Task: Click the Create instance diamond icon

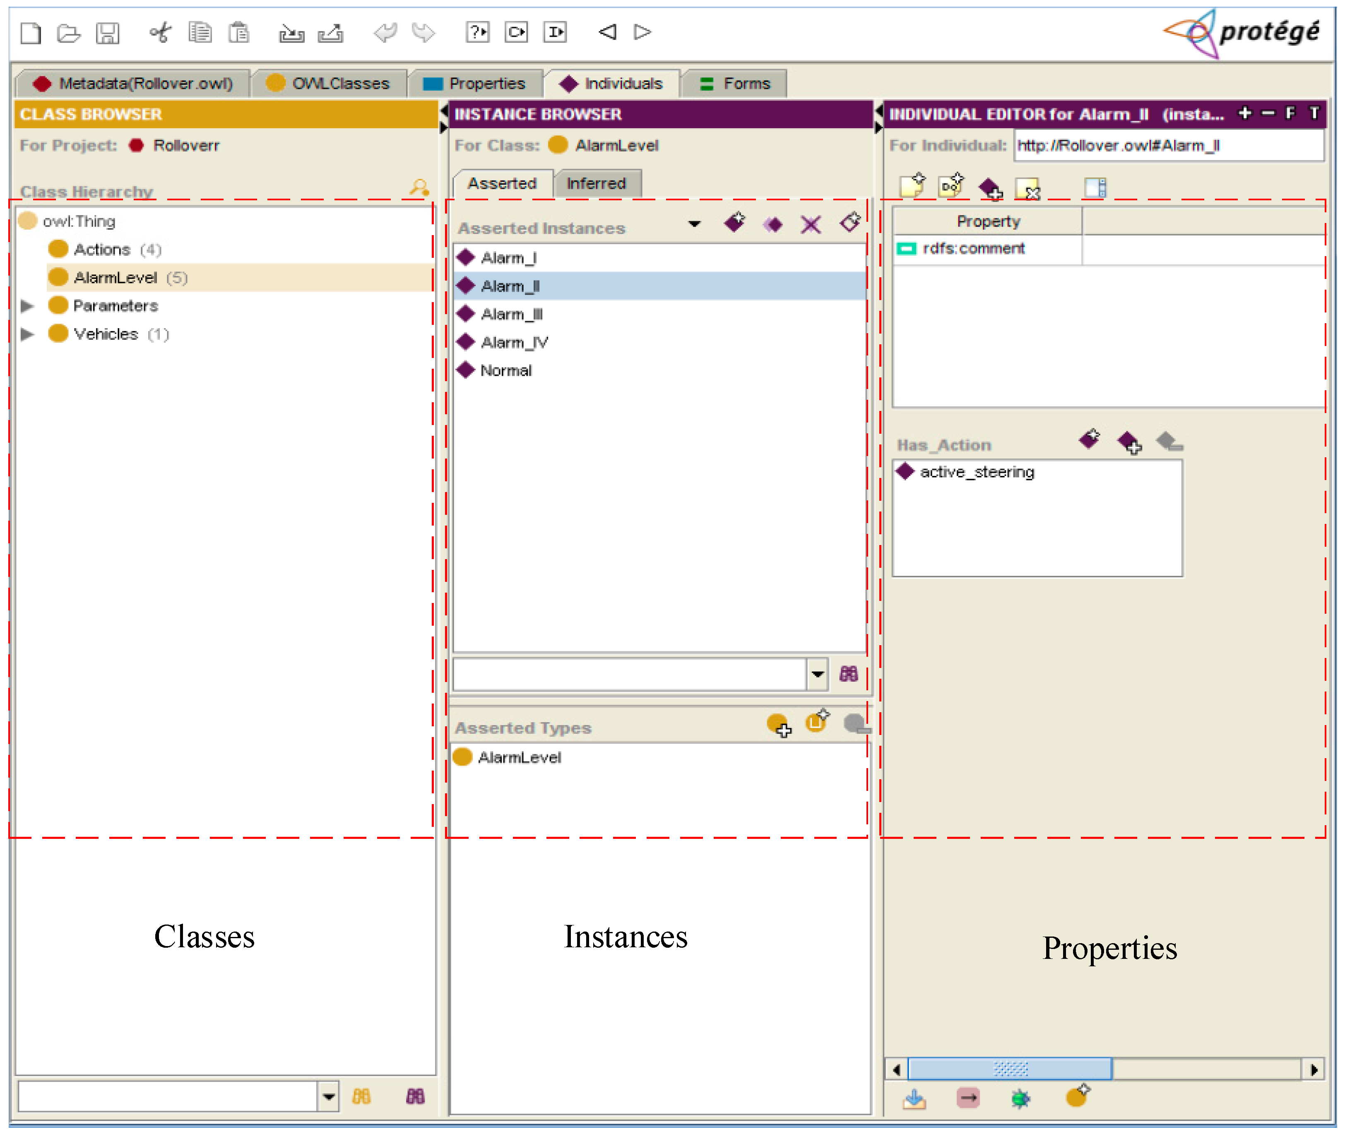Action: pos(734,223)
